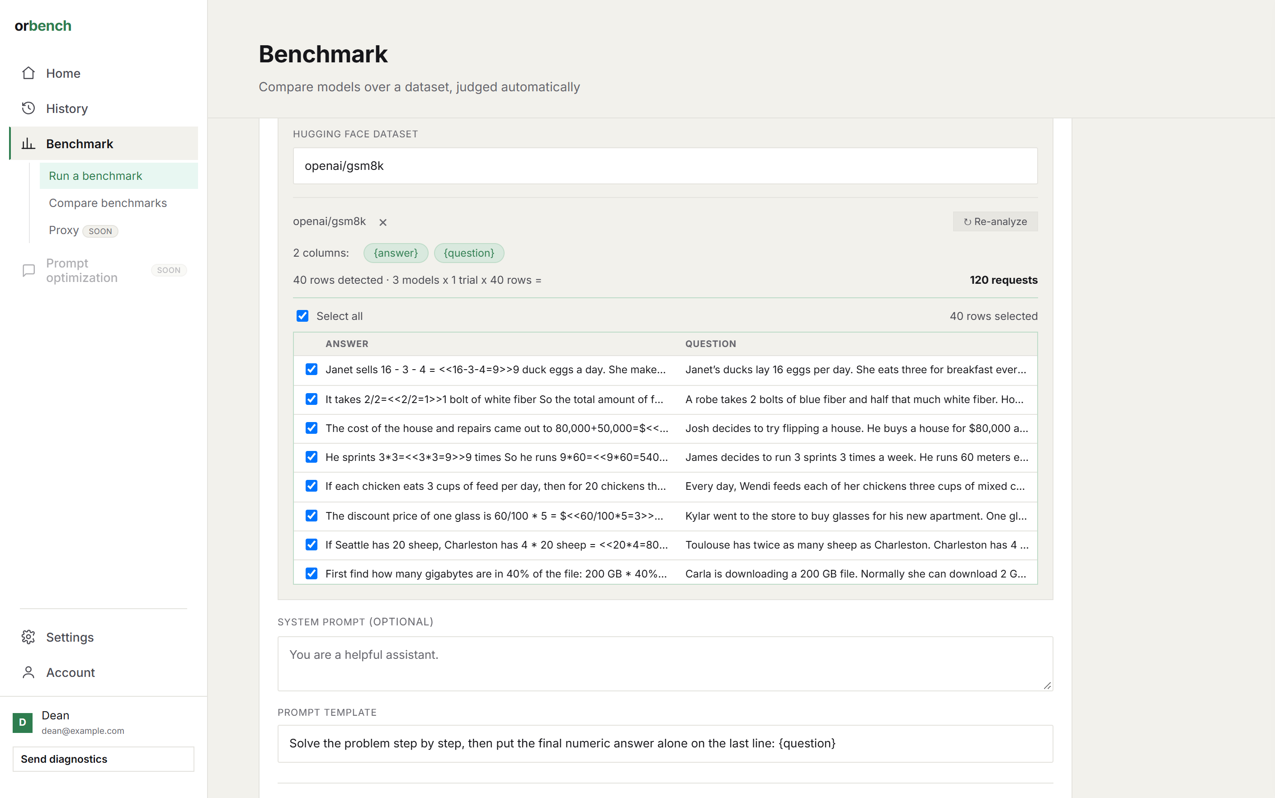Click the Home house icon
Viewport: 1275px width, 798px height.
pos(28,73)
